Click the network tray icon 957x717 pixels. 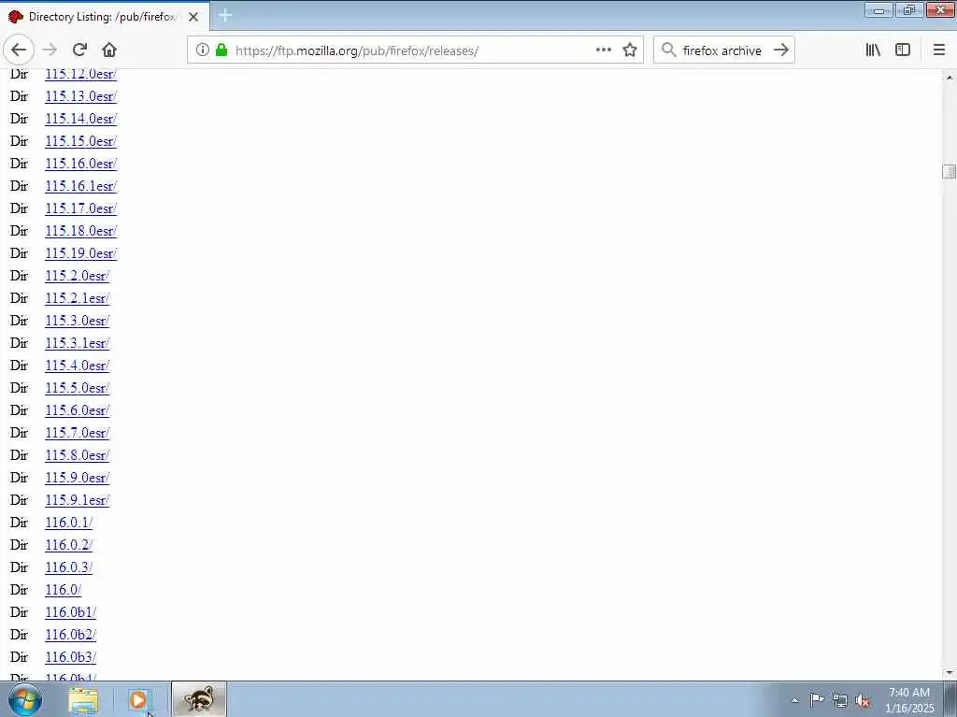840,700
